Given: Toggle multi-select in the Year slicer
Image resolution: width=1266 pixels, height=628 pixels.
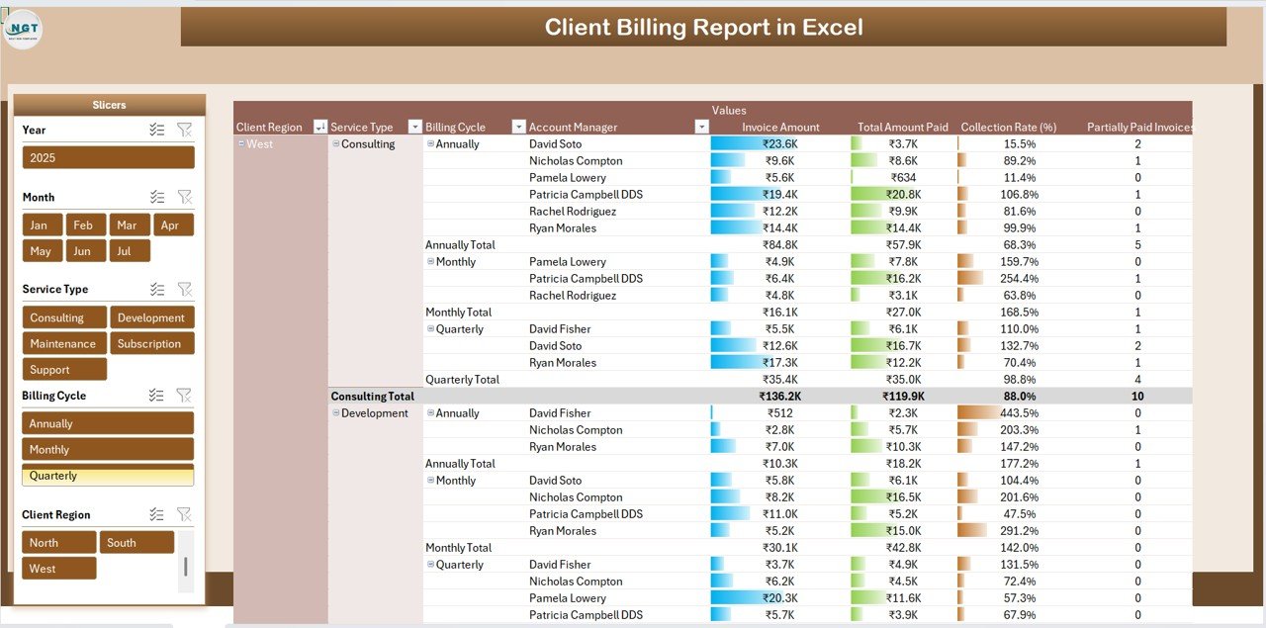Looking at the screenshot, I should point(156,130).
